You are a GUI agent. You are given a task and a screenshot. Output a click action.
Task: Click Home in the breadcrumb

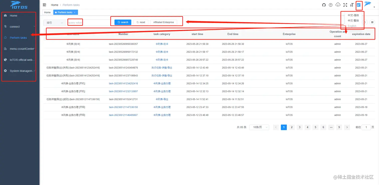54,5
